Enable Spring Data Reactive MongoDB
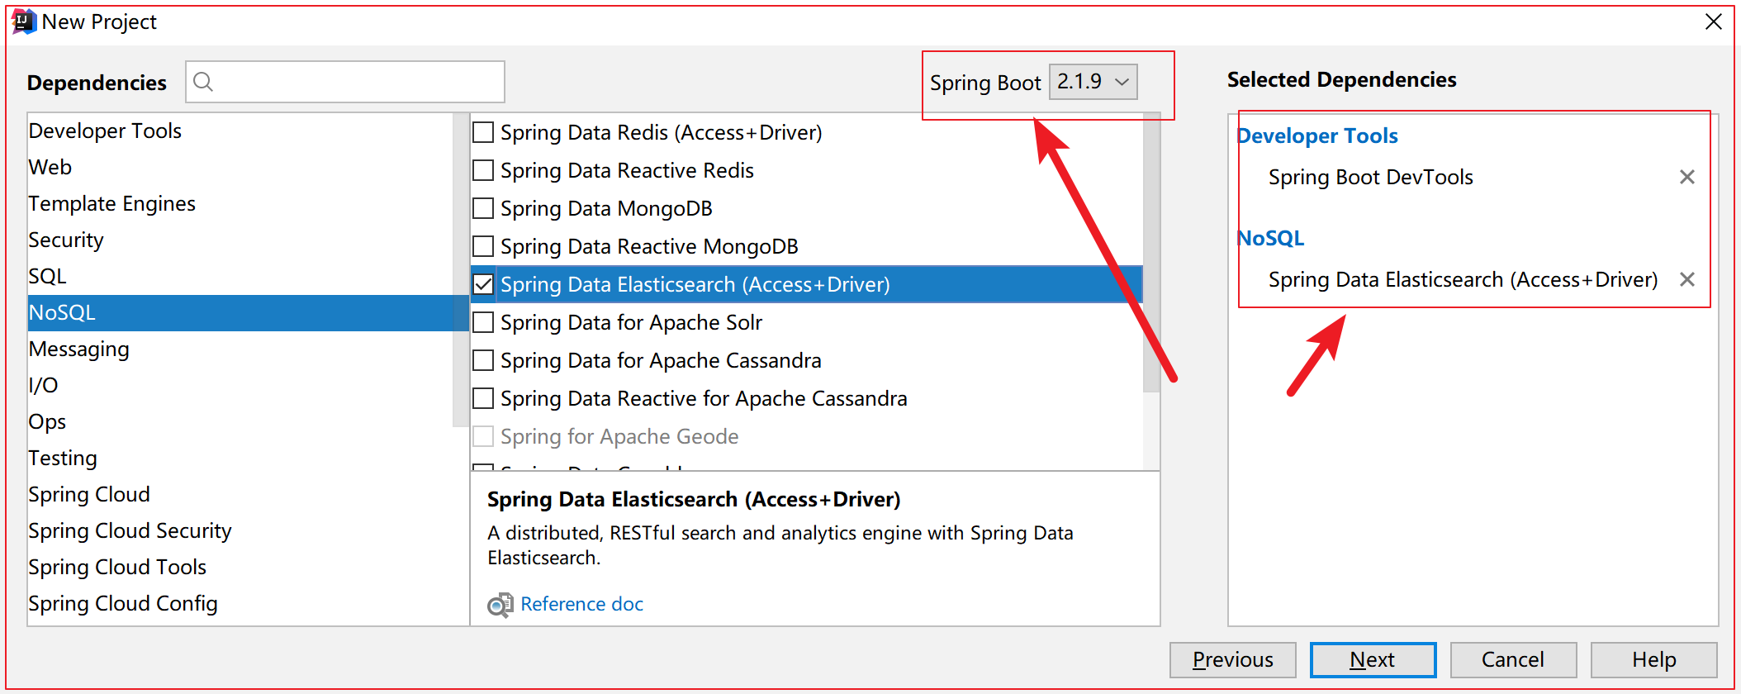The height and width of the screenshot is (694, 1741). pyautogui.click(x=483, y=246)
